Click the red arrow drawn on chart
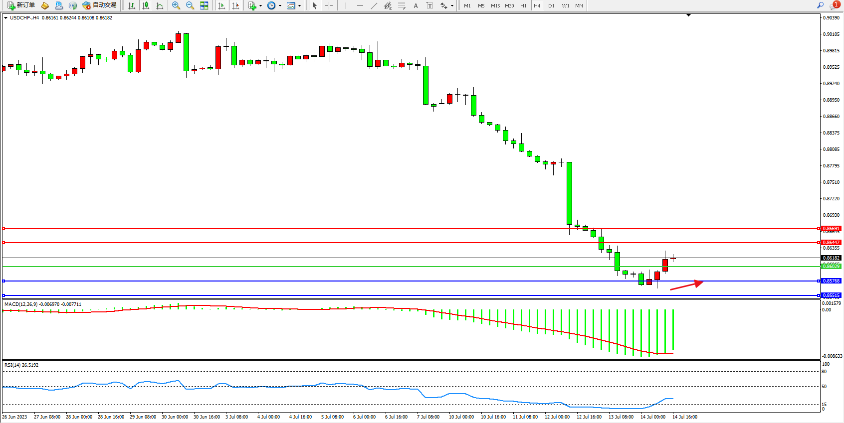The width and height of the screenshot is (844, 423). coord(686,285)
